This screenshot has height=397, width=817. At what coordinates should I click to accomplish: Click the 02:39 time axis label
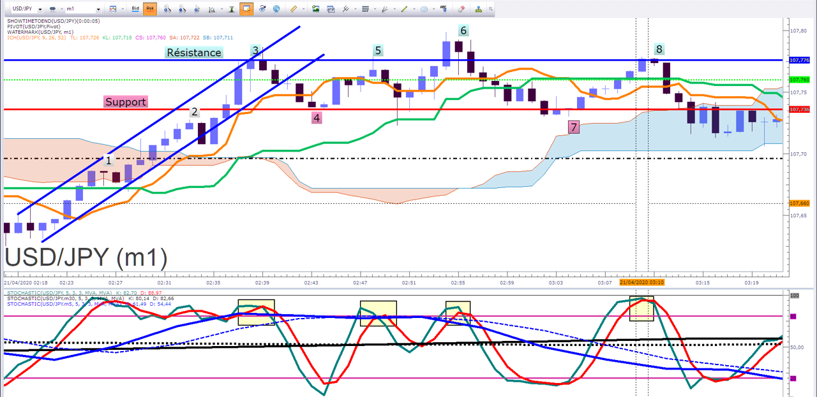[262, 282]
